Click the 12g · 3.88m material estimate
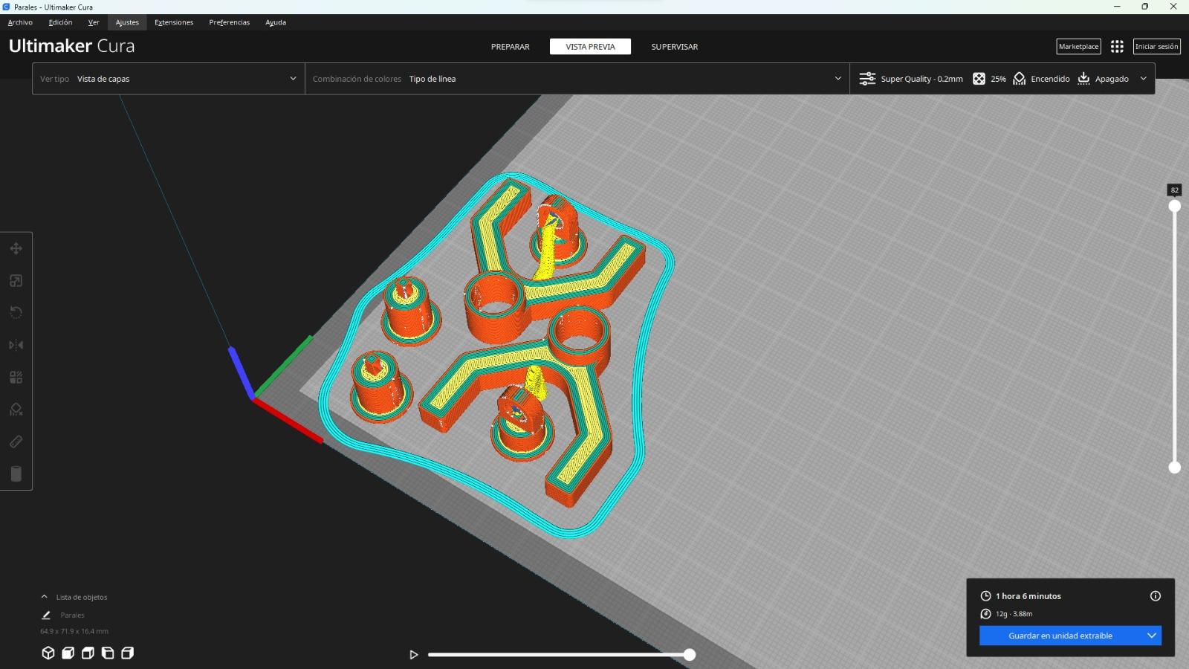The height and width of the screenshot is (669, 1189). click(1014, 614)
